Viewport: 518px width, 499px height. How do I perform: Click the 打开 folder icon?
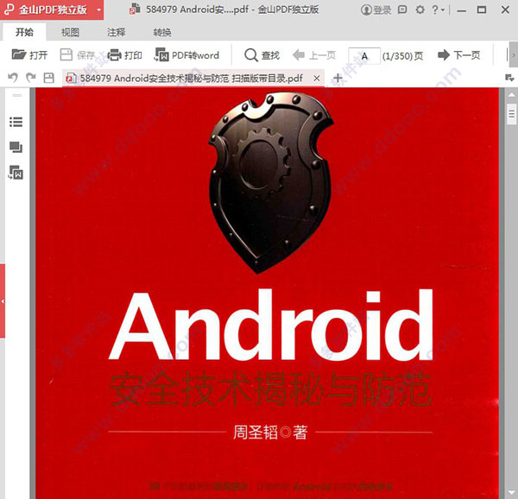[x=19, y=54]
